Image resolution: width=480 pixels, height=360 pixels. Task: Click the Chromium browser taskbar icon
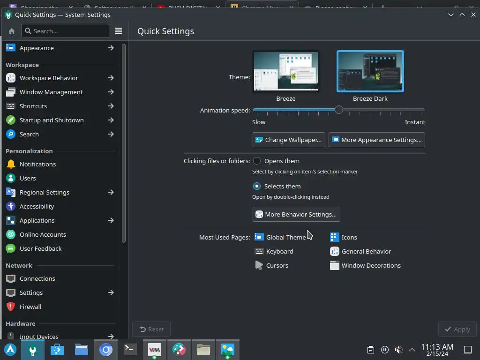click(105, 350)
